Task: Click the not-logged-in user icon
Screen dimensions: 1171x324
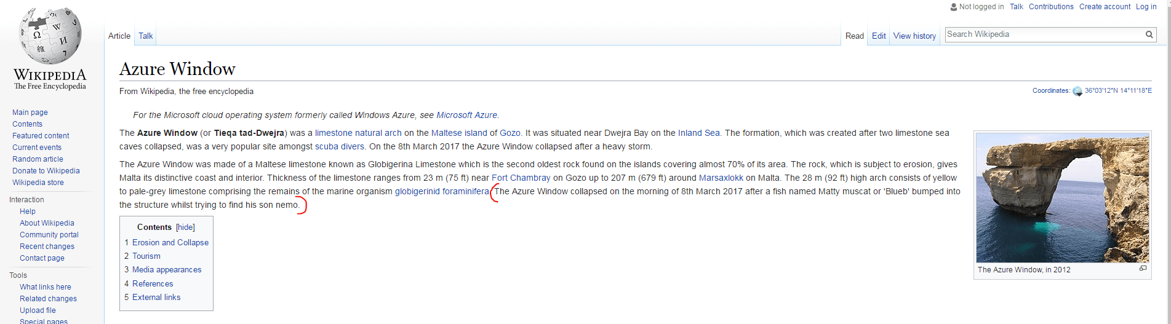Action: click(x=954, y=7)
